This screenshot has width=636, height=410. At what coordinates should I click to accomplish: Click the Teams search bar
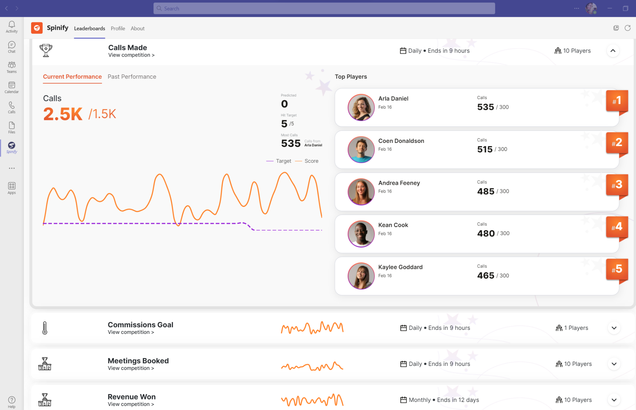click(324, 8)
